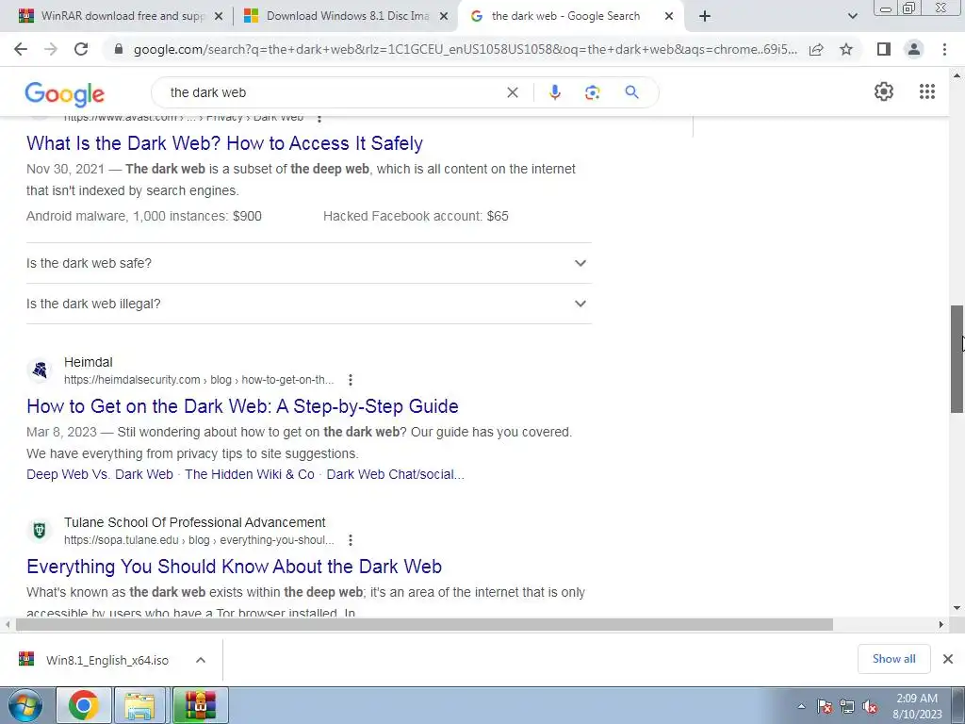Expand 'Is the dark web safe?'
This screenshot has width=965, height=724.
(308, 263)
